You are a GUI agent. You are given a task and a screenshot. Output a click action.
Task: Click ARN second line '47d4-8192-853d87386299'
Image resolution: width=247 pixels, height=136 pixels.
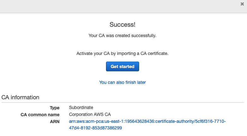[95, 128]
